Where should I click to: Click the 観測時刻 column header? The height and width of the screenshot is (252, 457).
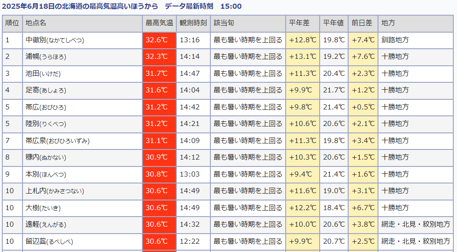(193, 23)
